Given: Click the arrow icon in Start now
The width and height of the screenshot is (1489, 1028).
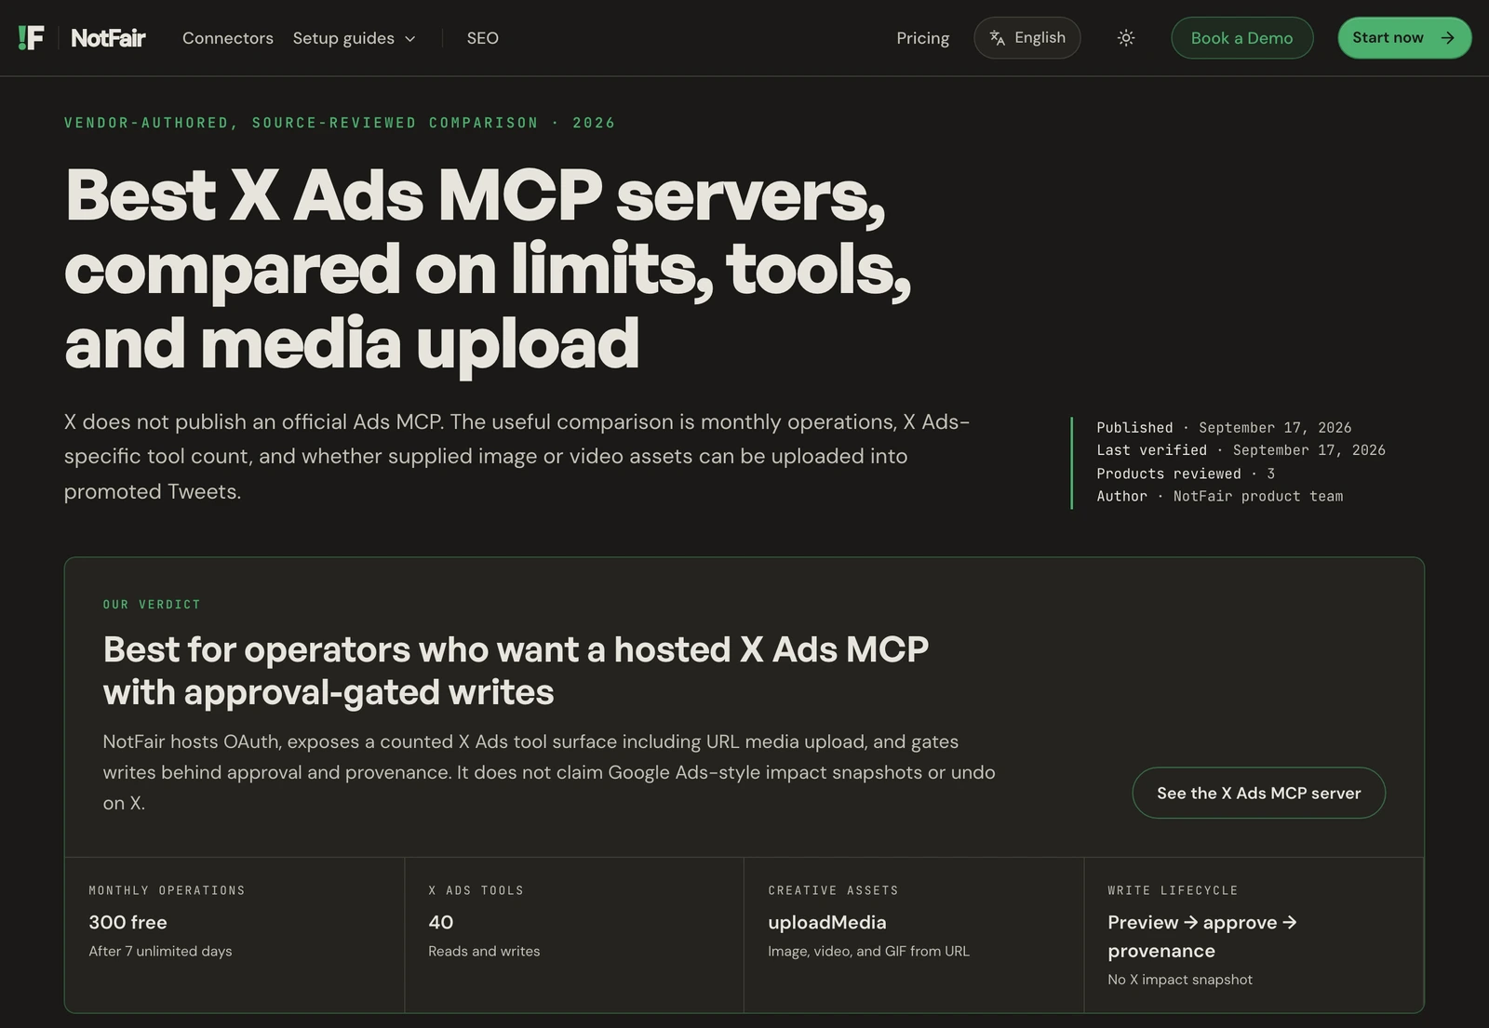Looking at the screenshot, I should coord(1447,38).
